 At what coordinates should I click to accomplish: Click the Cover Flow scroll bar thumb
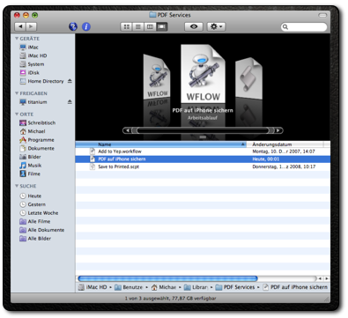(203, 130)
